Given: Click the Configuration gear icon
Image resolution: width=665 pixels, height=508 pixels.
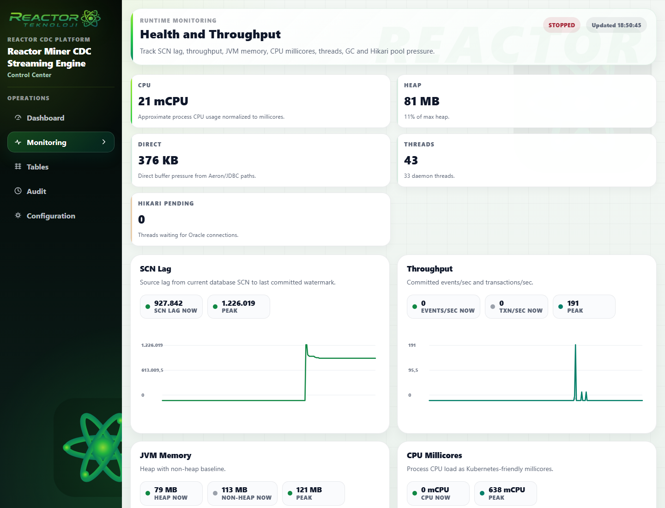Looking at the screenshot, I should pos(18,216).
